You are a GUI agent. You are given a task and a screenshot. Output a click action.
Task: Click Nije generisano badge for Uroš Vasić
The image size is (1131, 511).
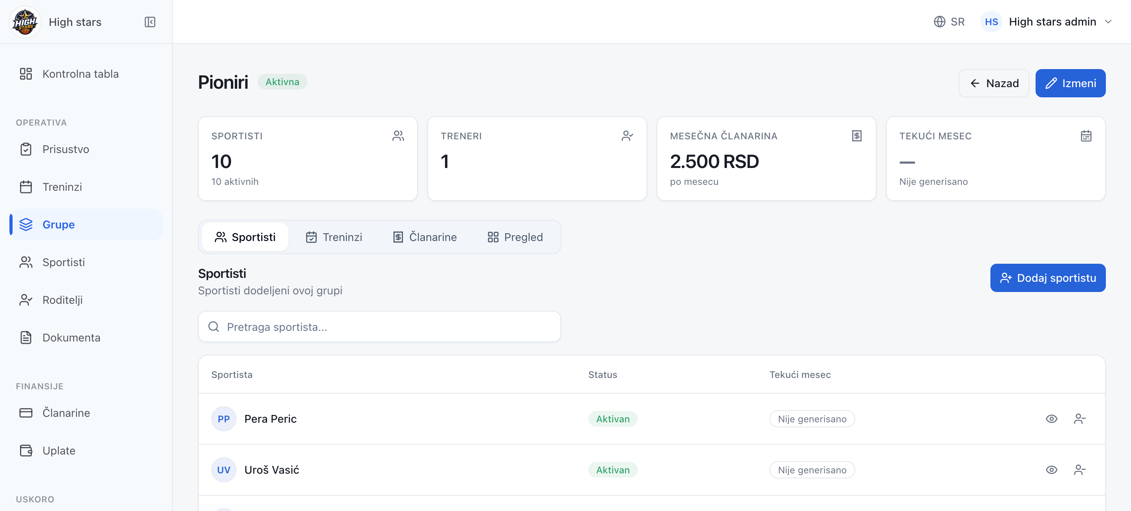point(812,470)
